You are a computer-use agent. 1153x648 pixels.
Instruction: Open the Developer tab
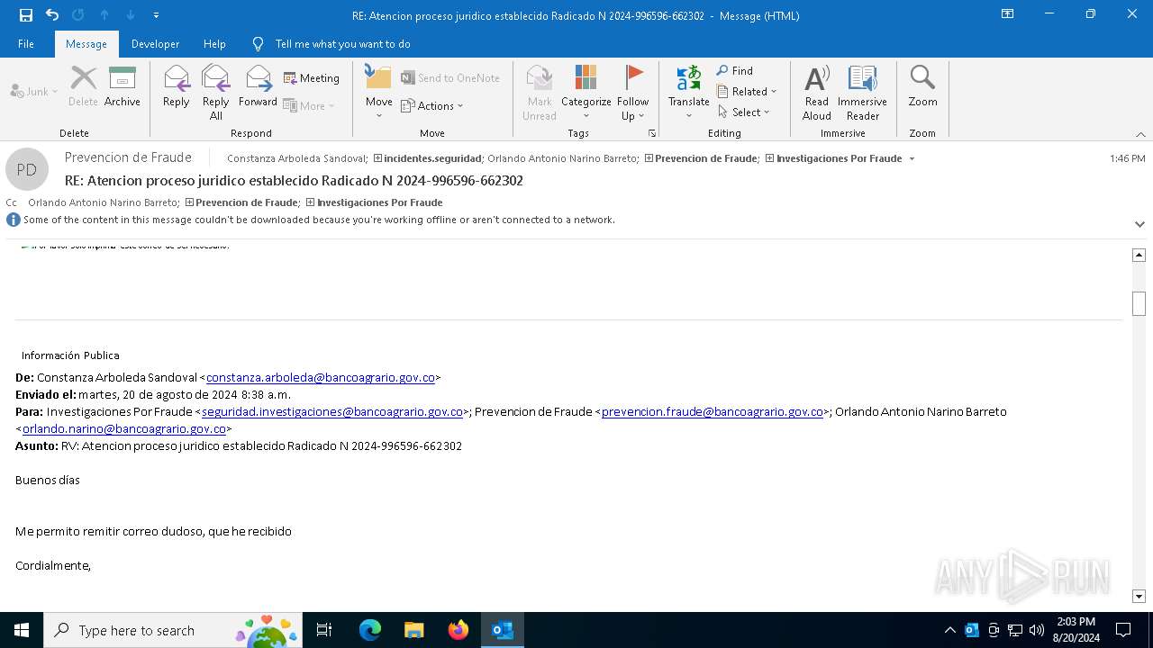pos(155,43)
